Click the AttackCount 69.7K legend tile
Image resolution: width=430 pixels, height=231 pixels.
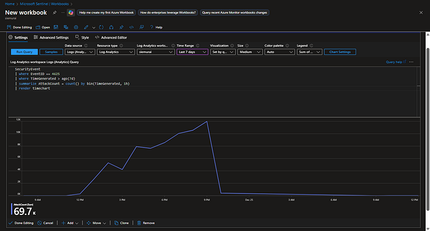pos(23,209)
